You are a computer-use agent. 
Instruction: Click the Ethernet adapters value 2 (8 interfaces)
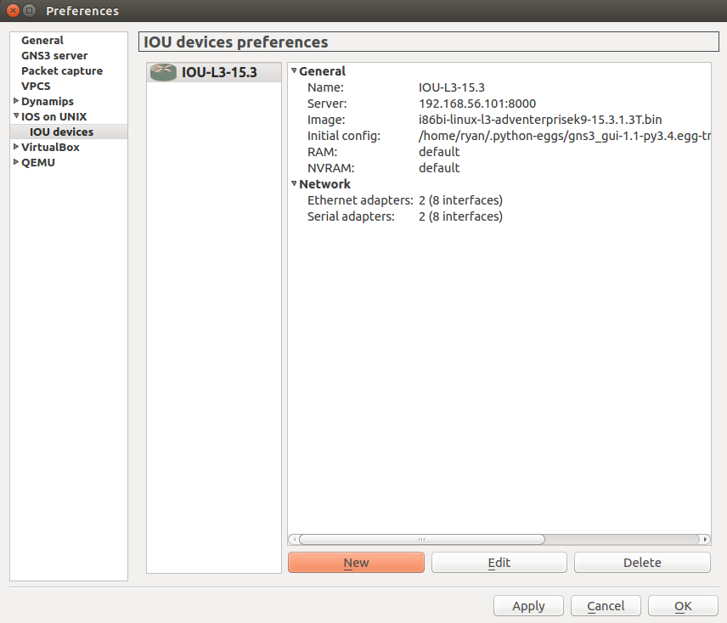coord(460,200)
